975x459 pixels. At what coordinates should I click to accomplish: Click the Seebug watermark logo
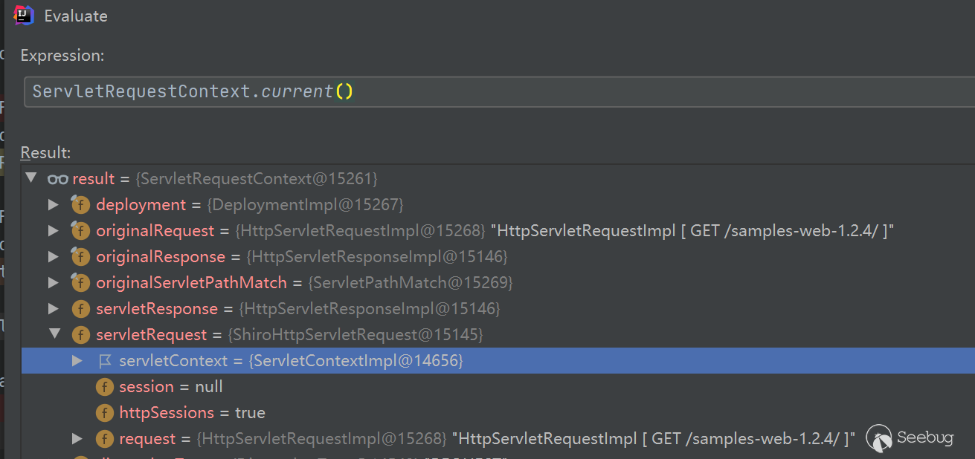pyautogui.click(x=910, y=438)
